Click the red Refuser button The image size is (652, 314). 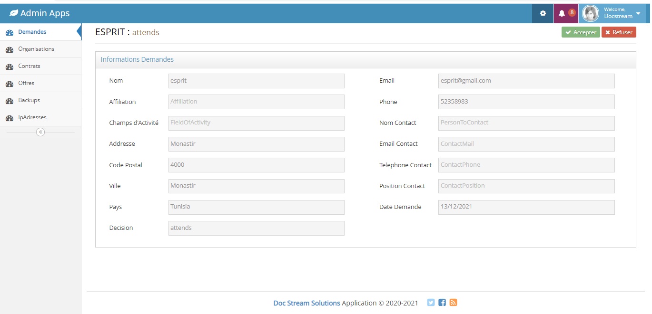pyautogui.click(x=619, y=32)
